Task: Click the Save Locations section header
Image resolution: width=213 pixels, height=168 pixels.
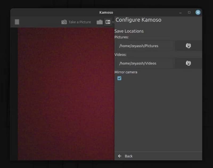Action: click(129, 31)
